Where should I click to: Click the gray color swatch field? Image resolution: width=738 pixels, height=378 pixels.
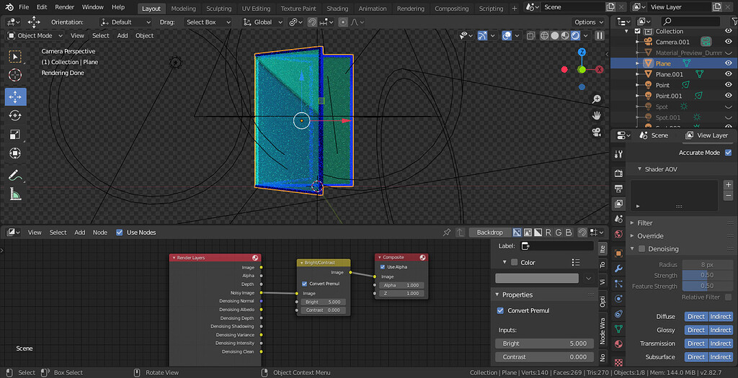click(x=537, y=279)
